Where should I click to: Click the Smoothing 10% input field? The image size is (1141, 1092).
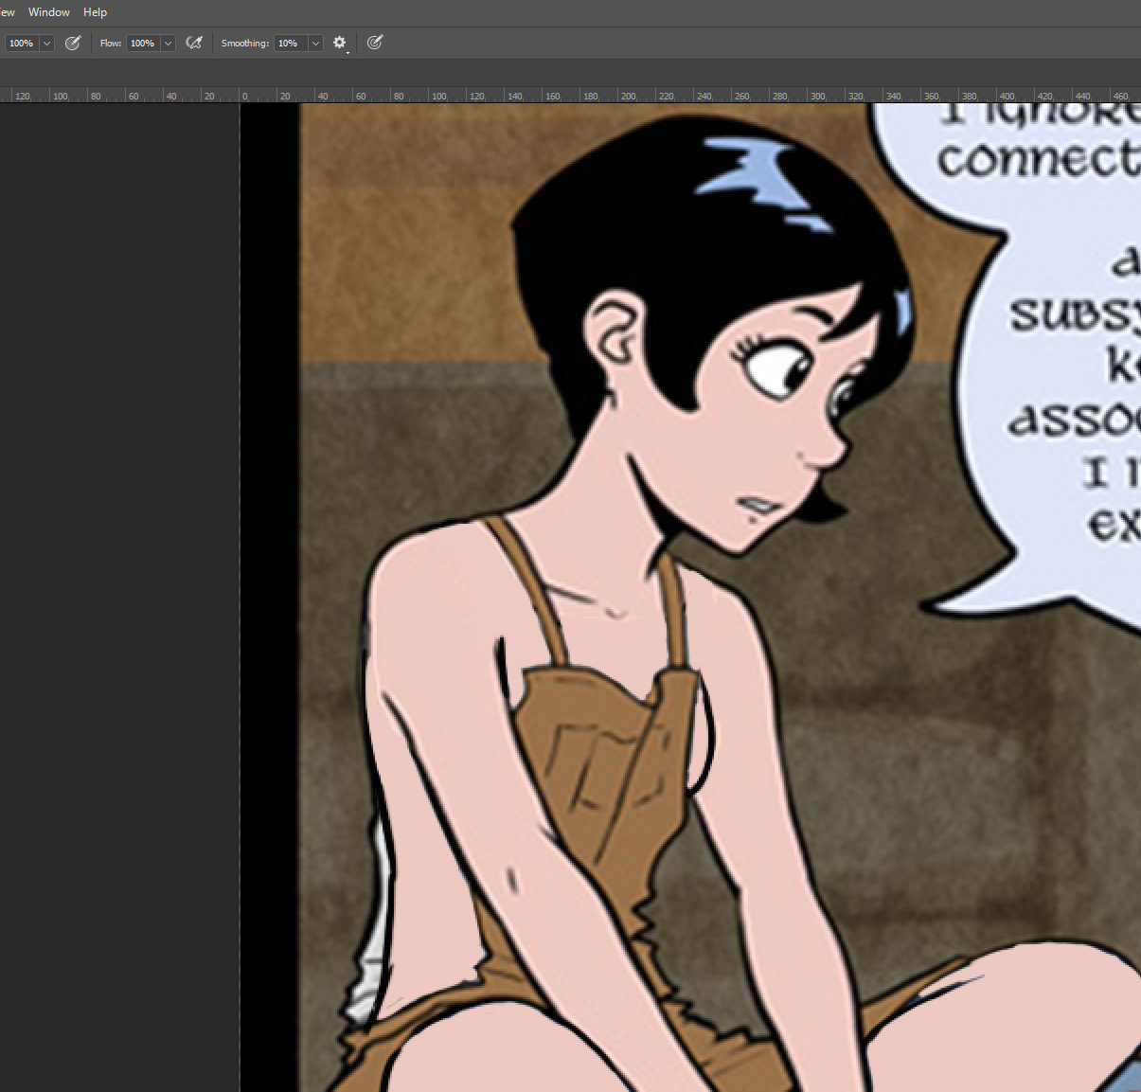[291, 43]
